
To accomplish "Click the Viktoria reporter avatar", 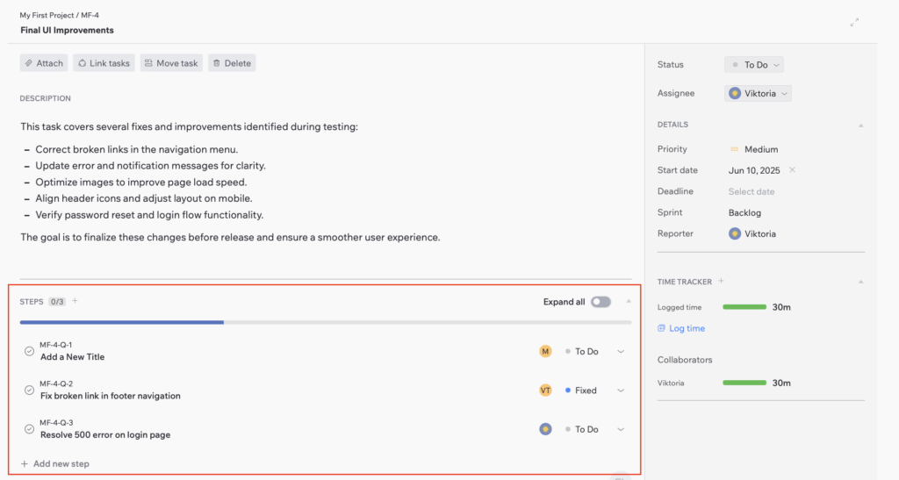I will tap(735, 233).
